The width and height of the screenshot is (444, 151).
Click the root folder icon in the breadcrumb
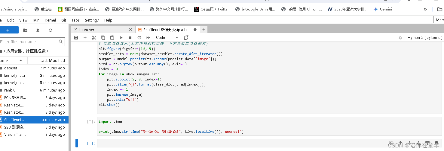coord(1,51)
